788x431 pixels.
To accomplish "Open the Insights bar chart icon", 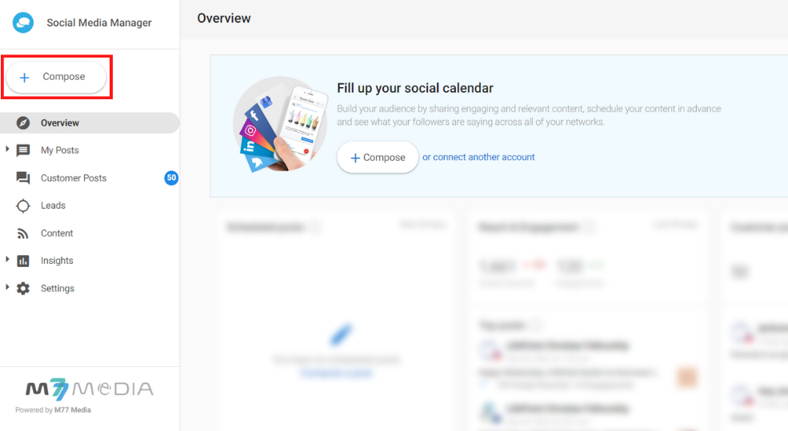I will point(23,261).
